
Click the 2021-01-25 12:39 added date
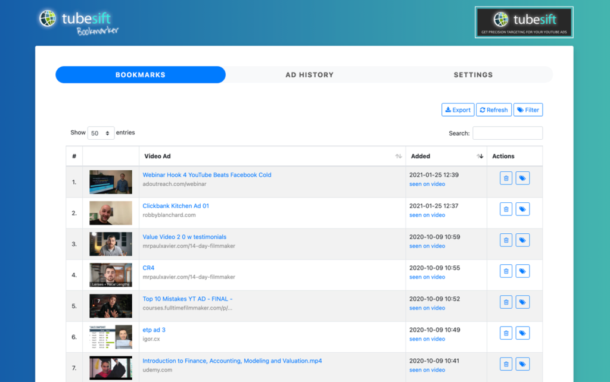434,175
